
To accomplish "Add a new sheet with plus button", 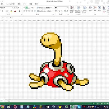I will 9,101.
